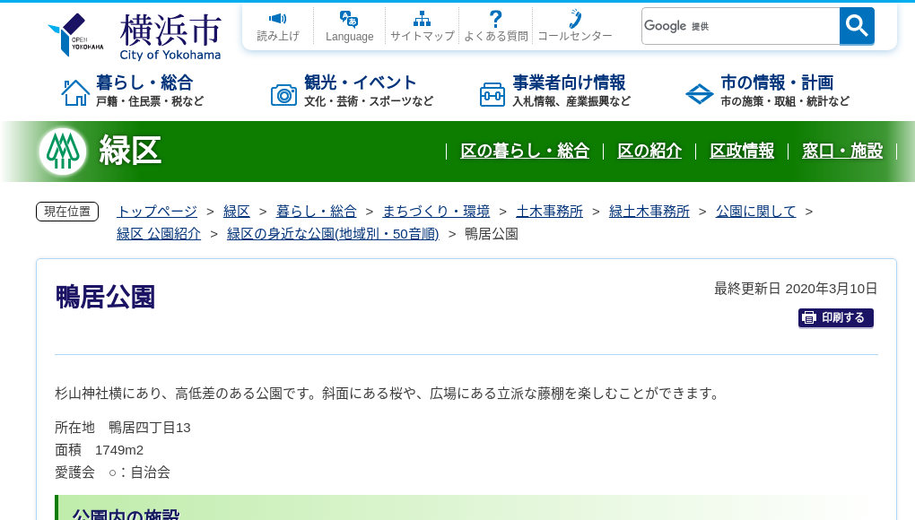
Task: Navigate to トップページ breadcrumb link
Action: [155, 211]
